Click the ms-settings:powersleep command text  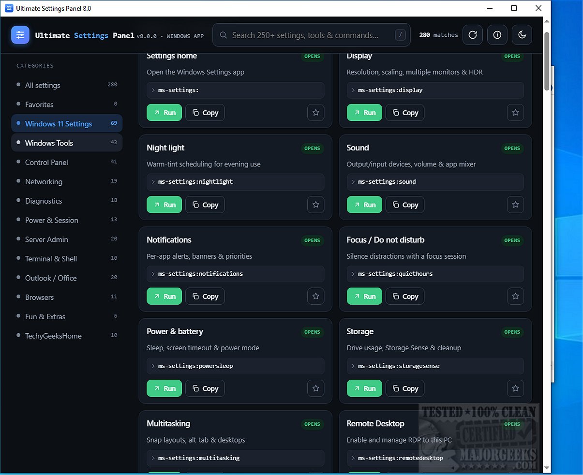click(195, 366)
